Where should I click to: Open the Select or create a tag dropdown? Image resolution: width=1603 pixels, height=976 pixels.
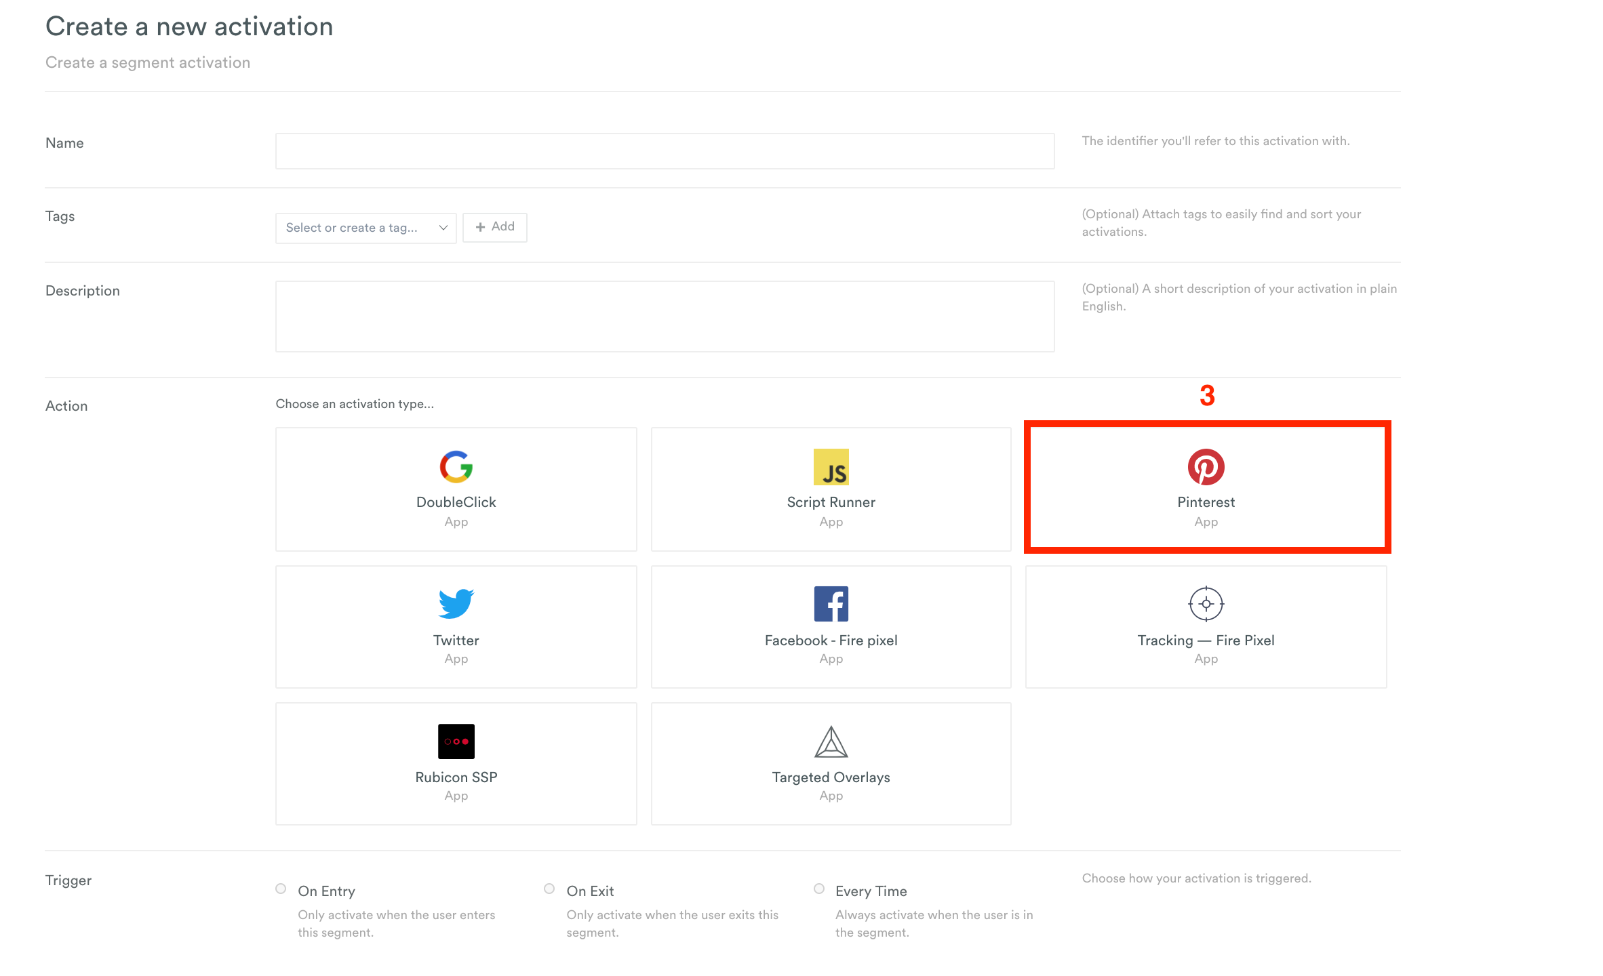pyautogui.click(x=365, y=228)
